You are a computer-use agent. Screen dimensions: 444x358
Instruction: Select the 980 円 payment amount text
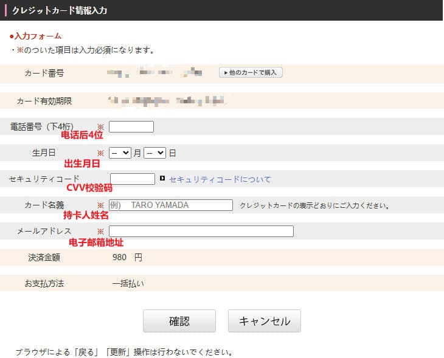click(127, 257)
